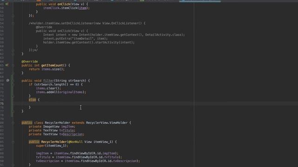Click the 'tvDescripcion' field in TextView declaration
The width and height of the screenshot is (298, 167).
coord(71,134)
